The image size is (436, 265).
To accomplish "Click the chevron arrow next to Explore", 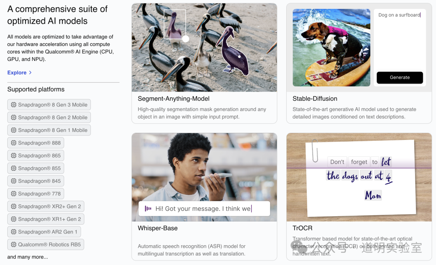I will [30, 73].
